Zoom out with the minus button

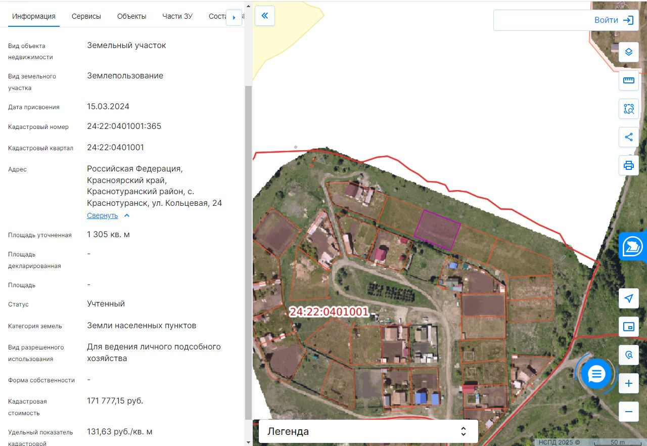[629, 412]
